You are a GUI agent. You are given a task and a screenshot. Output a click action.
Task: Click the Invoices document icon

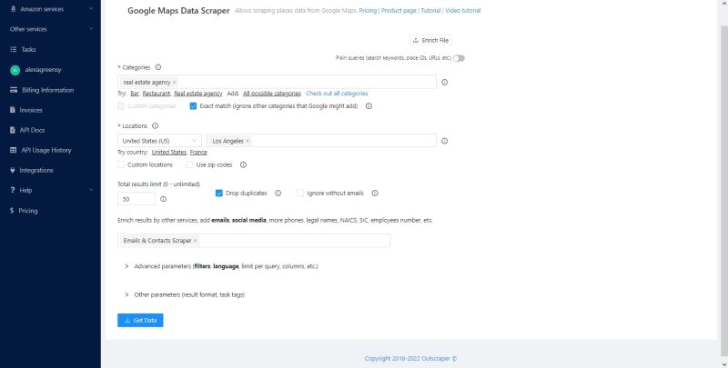[13, 110]
